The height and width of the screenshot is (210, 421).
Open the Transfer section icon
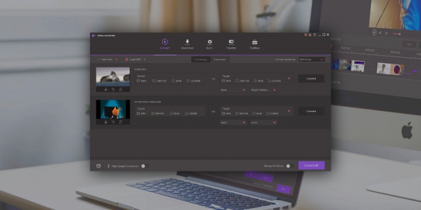[x=231, y=42]
